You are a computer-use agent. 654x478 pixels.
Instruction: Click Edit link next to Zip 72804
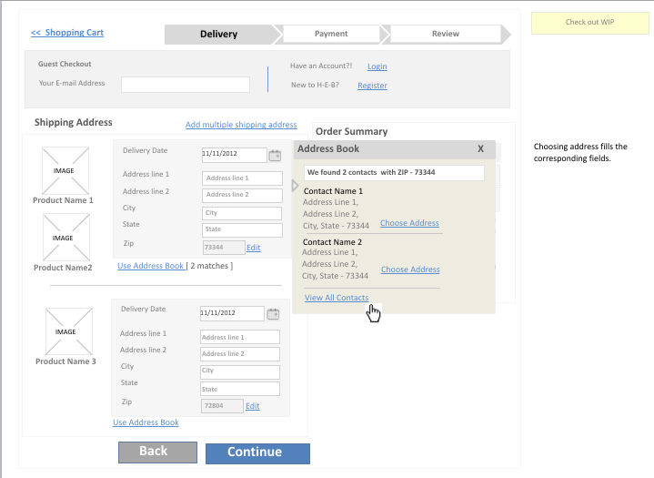253,406
